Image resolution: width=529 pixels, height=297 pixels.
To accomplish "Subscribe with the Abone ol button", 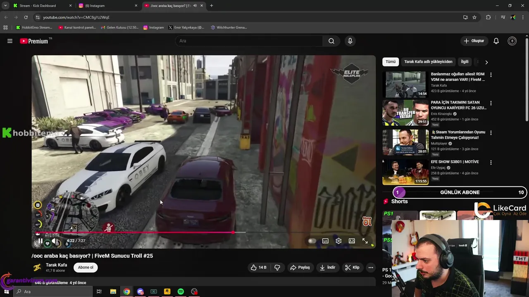I will [86, 267].
